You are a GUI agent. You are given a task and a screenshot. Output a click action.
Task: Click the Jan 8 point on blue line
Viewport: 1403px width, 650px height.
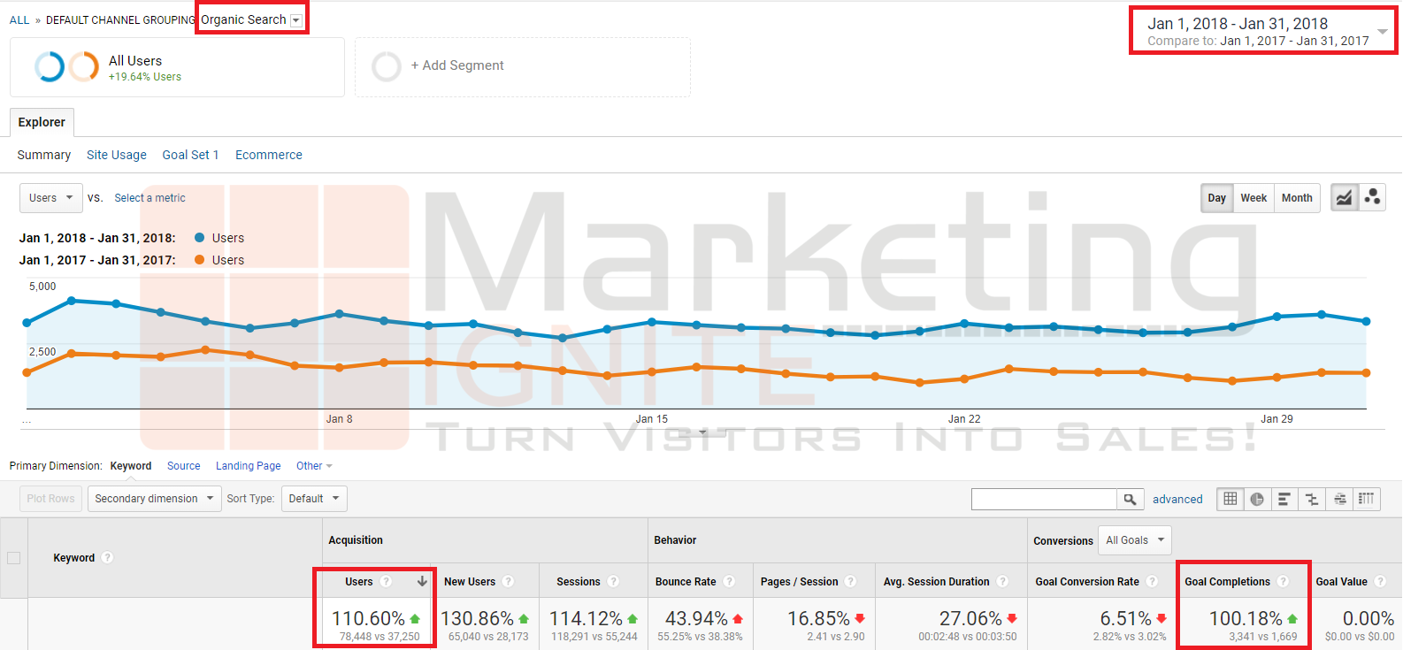tap(339, 314)
